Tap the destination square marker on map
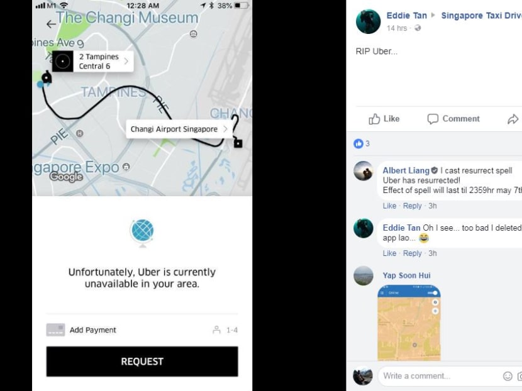Image resolution: width=522 pixels, height=391 pixels. tap(238, 143)
